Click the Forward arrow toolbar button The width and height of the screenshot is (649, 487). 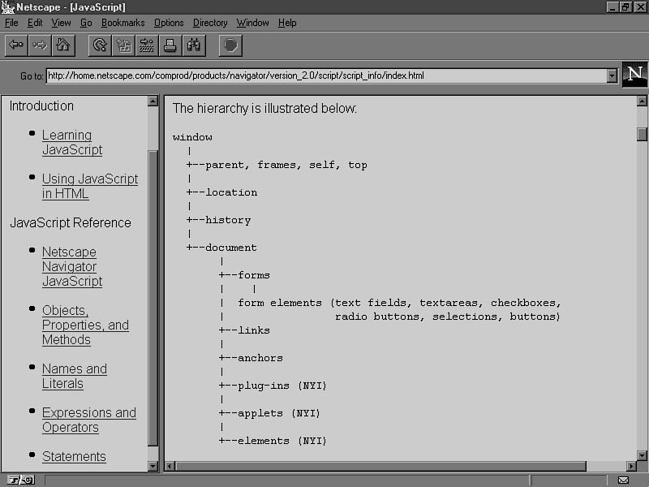point(39,45)
